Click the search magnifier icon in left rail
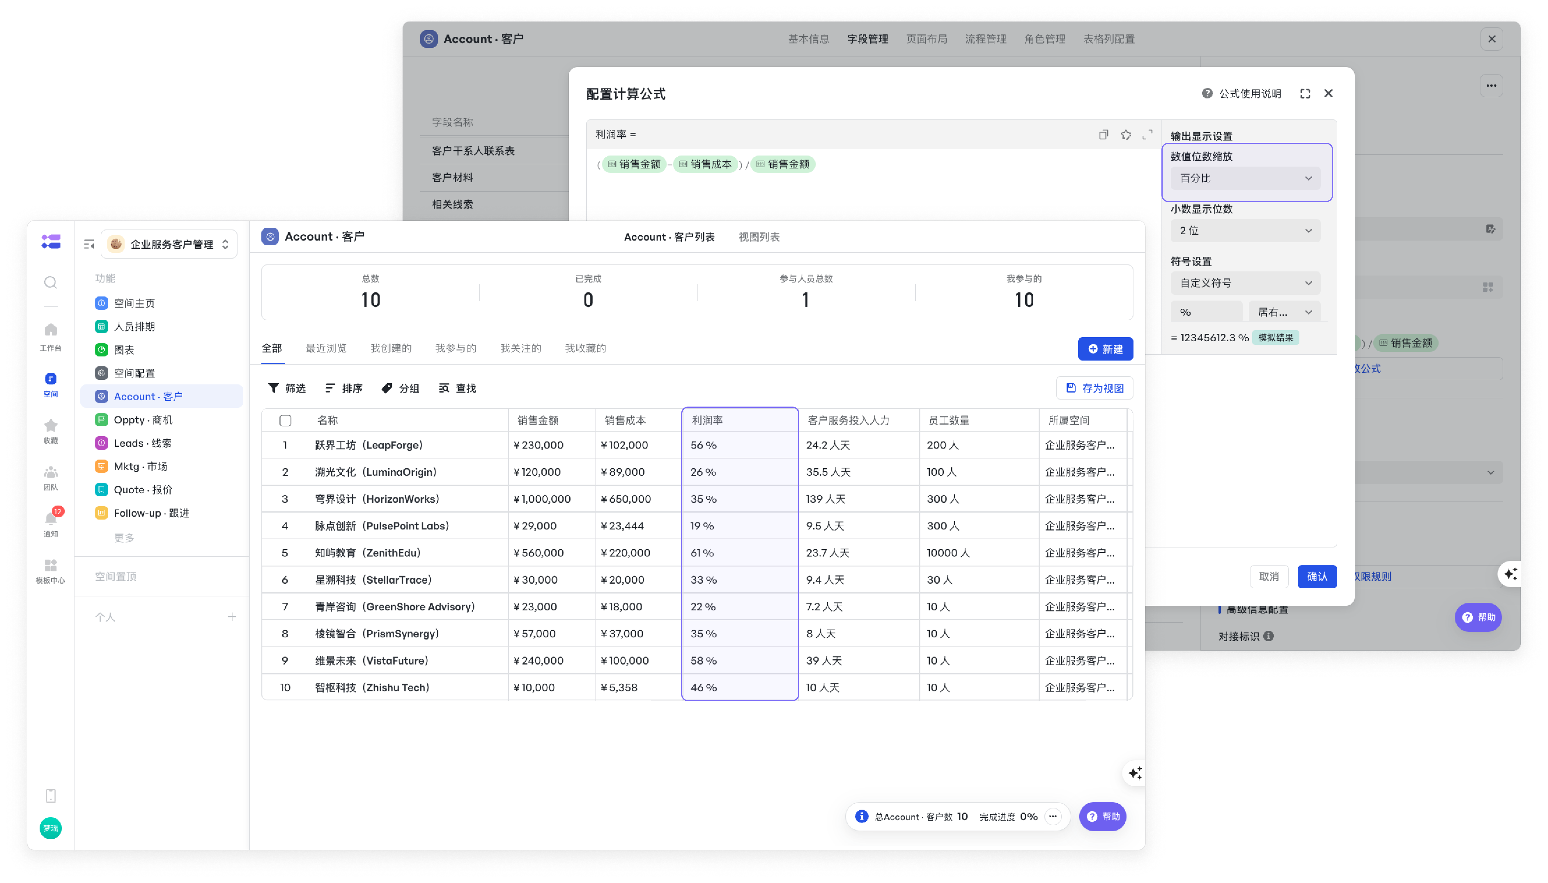The height and width of the screenshot is (883, 1548). [50, 282]
